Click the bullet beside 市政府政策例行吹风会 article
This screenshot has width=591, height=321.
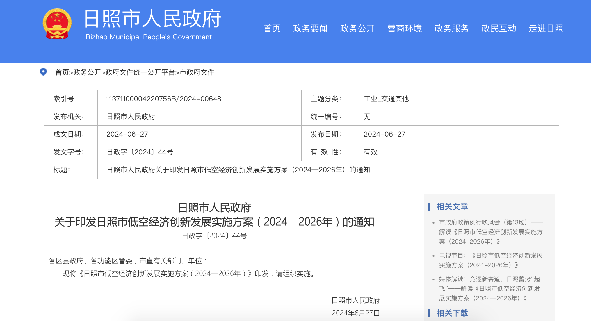click(433, 223)
